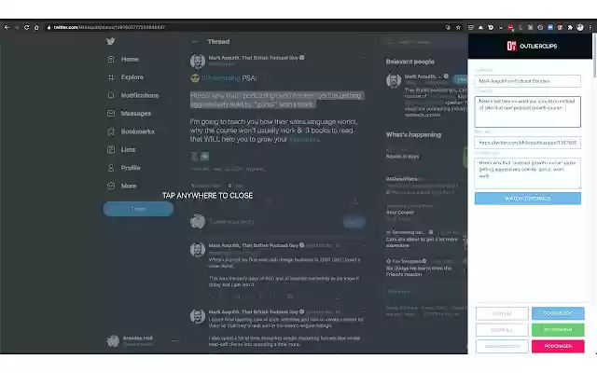Image resolution: width=597 pixels, height=373 pixels.
Task: Click the twitter.com URL field in OutlierClips
Action: (x=527, y=143)
